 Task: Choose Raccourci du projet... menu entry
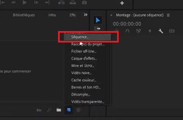point(88,44)
